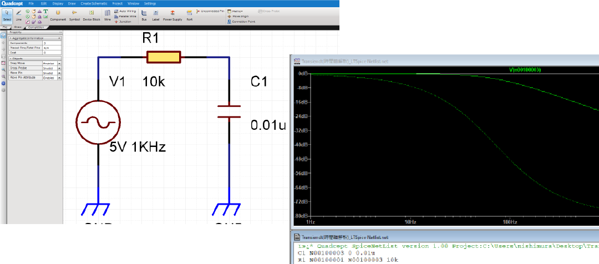The height and width of the screenshot is (264, 599).
Task: Click the Component placement icon
Action: coord(58,15)
